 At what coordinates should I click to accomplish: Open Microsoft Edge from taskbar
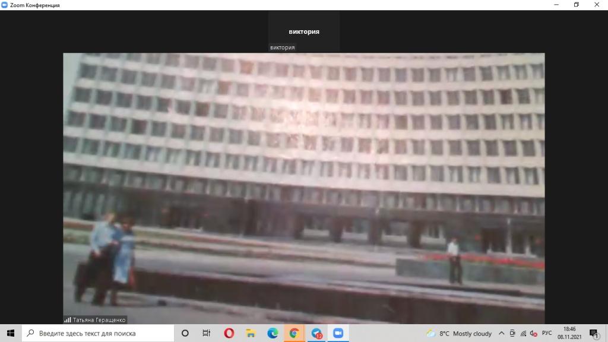tap(272, 333)
